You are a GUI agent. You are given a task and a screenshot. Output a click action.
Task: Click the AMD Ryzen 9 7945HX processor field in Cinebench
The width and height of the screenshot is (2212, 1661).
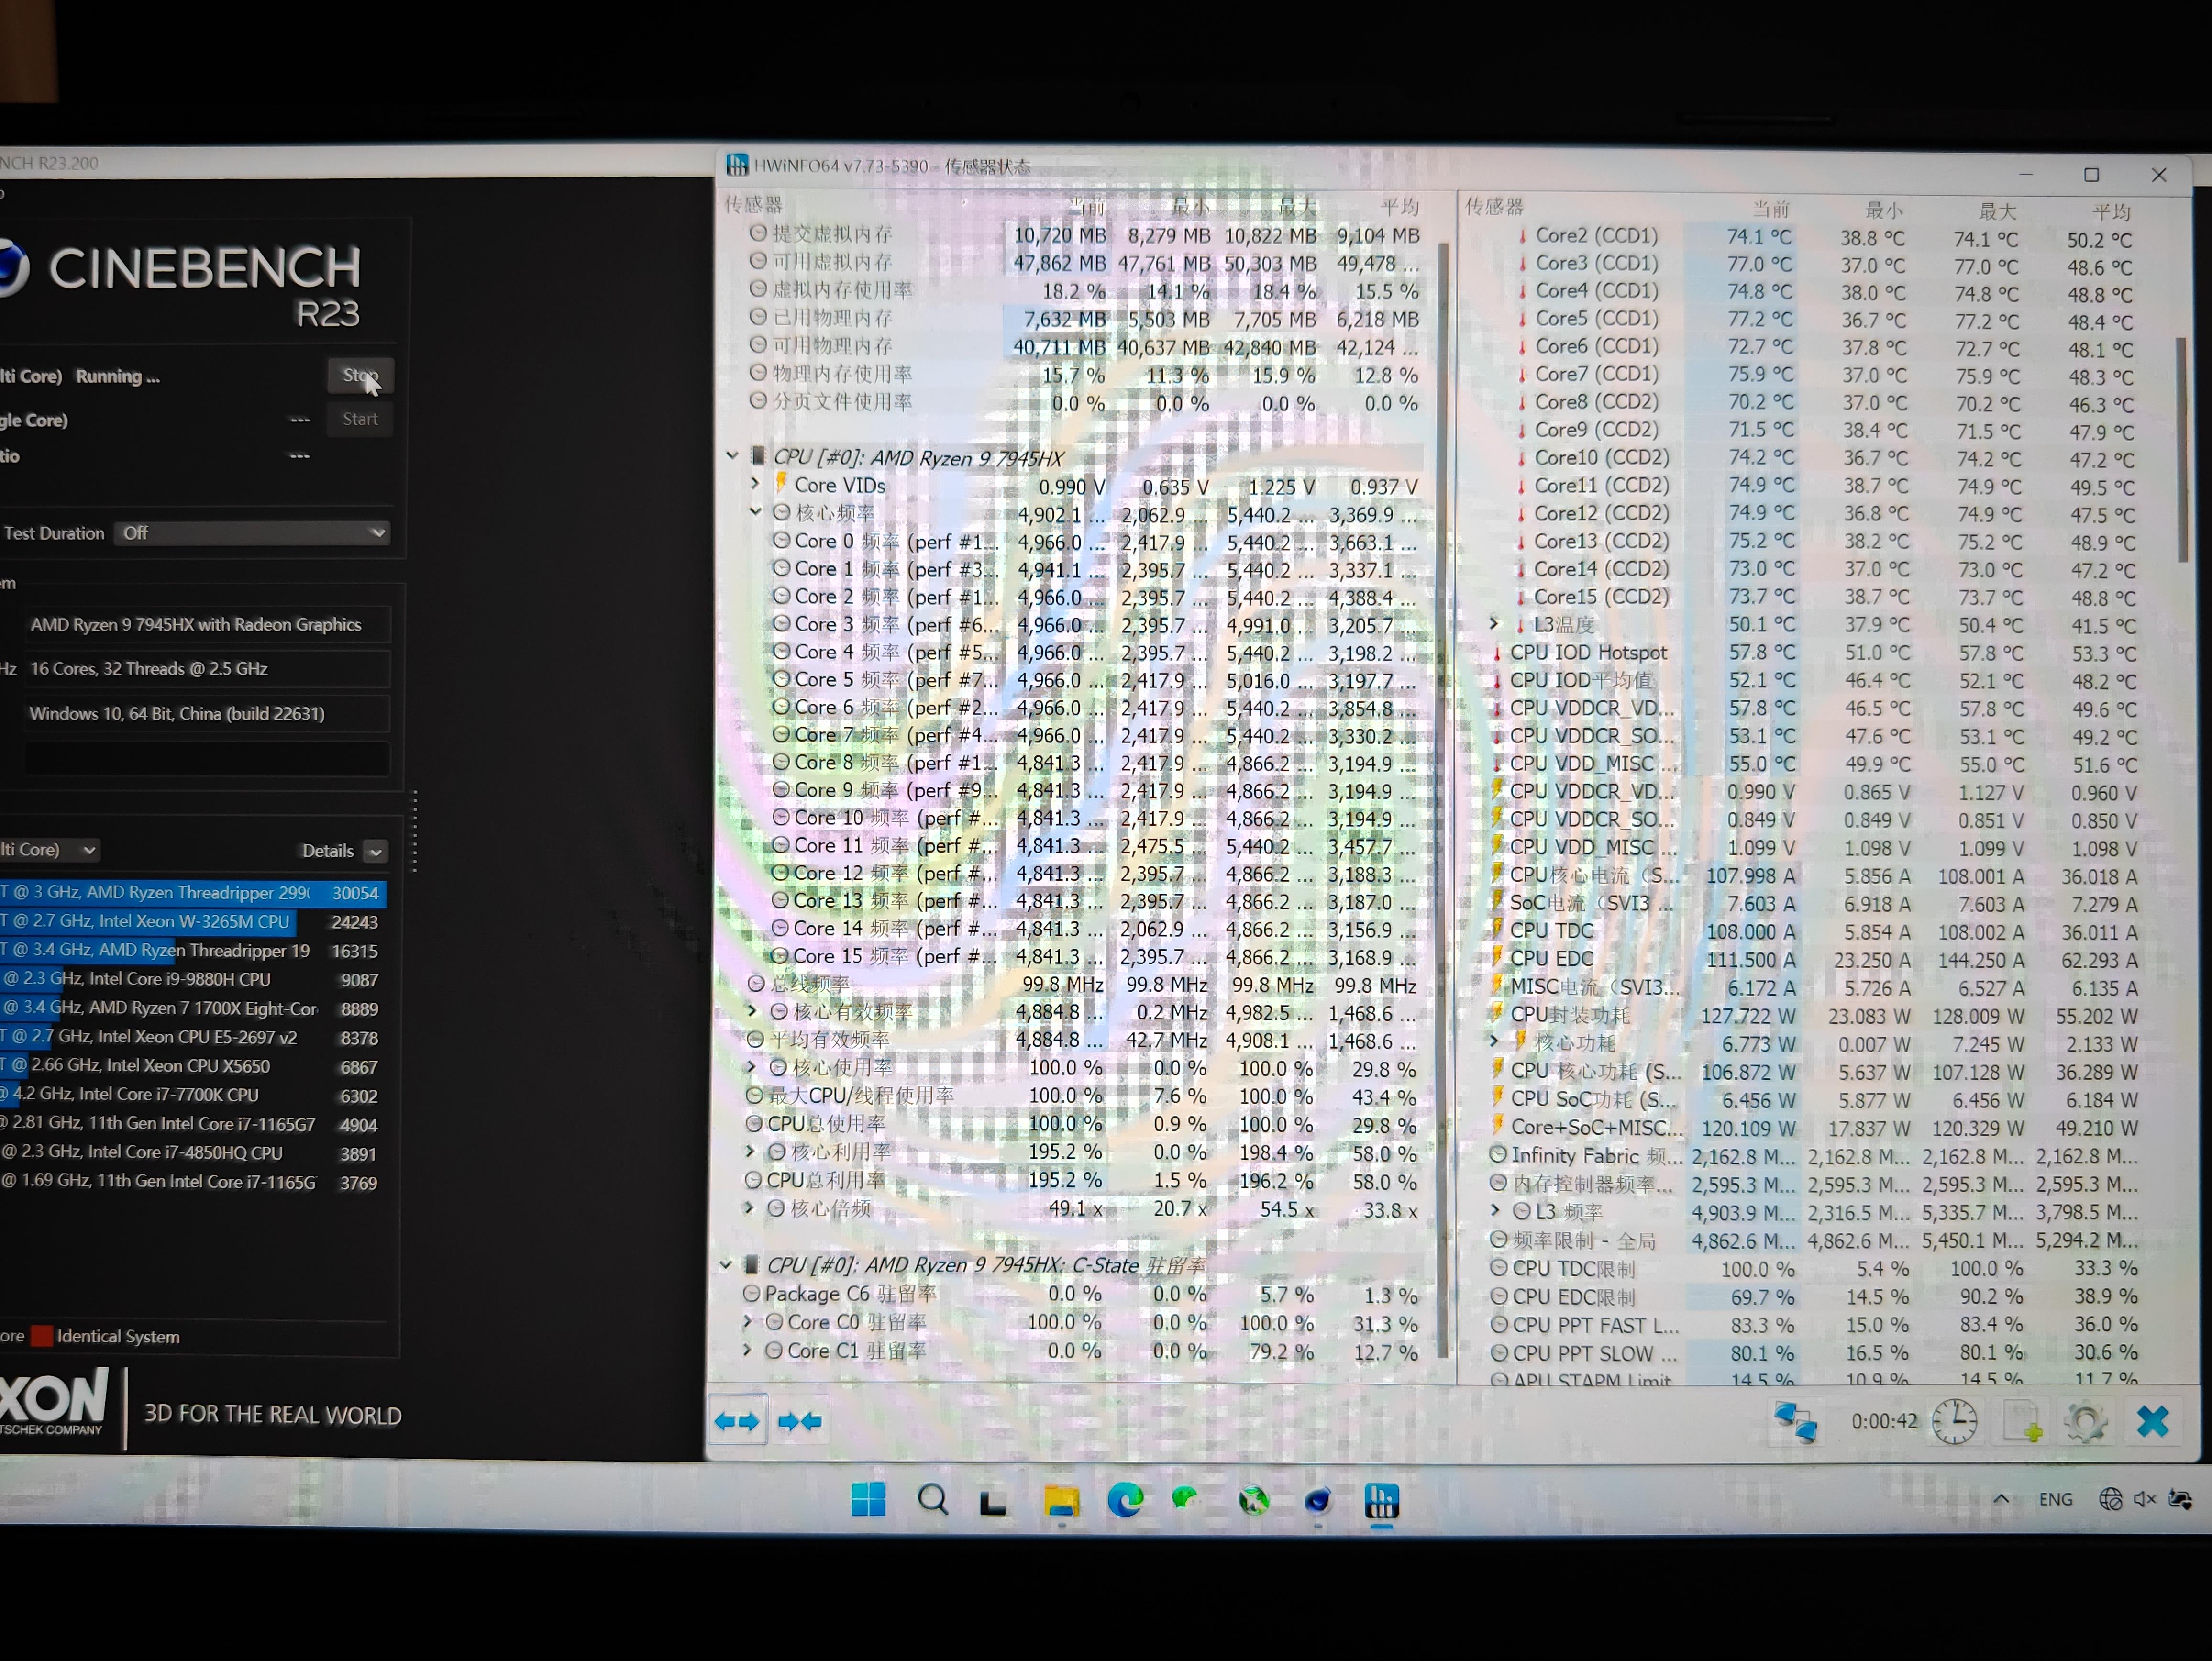(x=207, y=625)
